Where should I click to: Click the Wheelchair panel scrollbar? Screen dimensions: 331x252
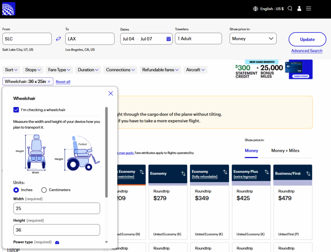106,152
